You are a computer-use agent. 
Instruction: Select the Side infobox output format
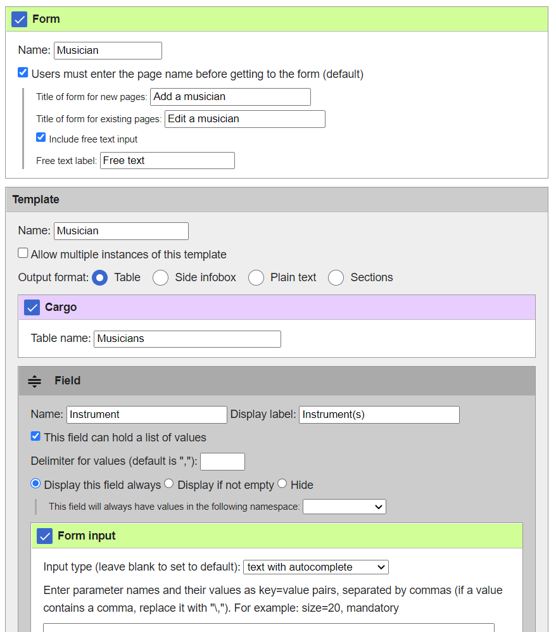click(x=161, y=278)
